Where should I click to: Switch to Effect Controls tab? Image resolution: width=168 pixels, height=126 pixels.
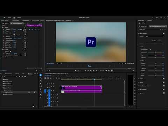(26, 20)
